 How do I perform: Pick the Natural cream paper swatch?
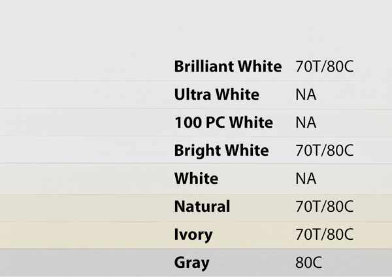(x=196, y=208)
